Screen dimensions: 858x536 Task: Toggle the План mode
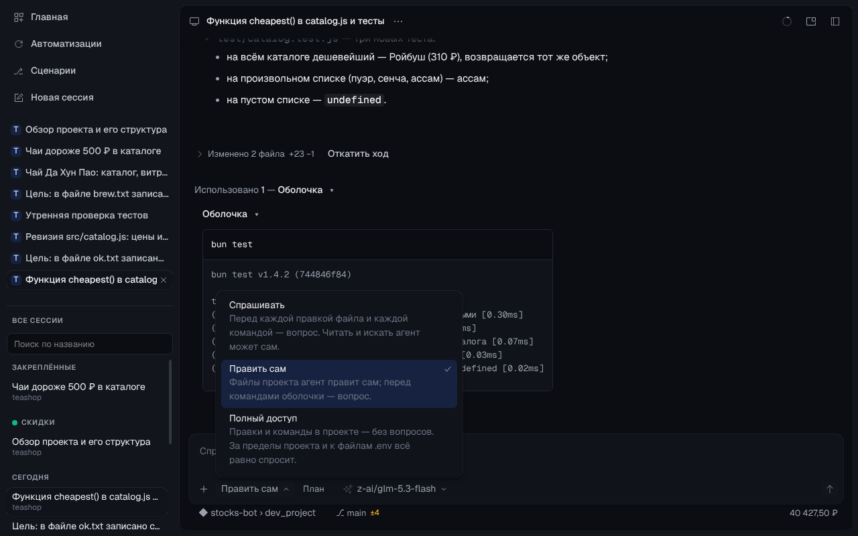coord(313,489)
